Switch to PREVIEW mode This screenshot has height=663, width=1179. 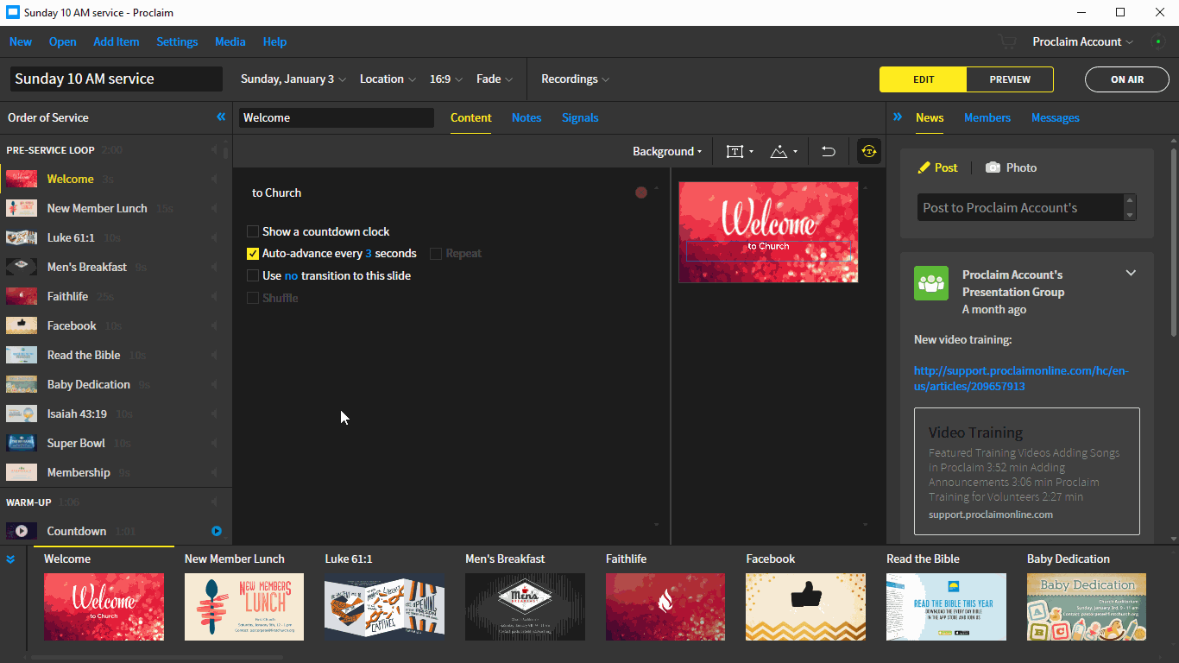(x=1010, y=79)
